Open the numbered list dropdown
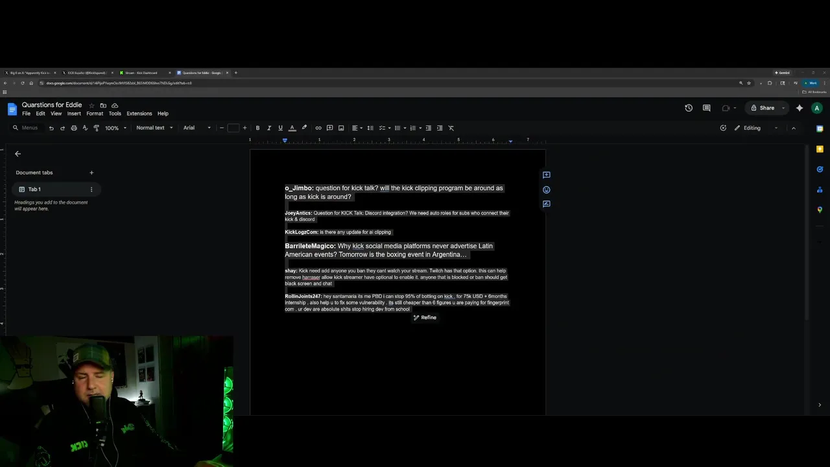830x467 pixels. (415, 128)
